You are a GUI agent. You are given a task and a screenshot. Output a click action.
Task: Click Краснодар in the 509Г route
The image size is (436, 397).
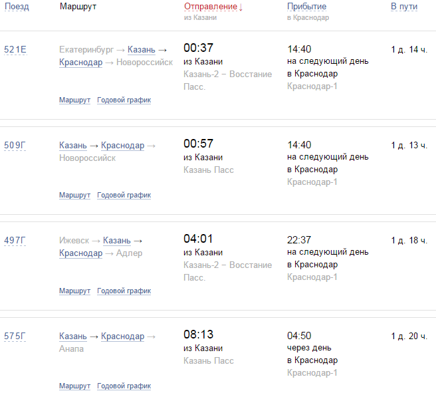coord(123,146)
